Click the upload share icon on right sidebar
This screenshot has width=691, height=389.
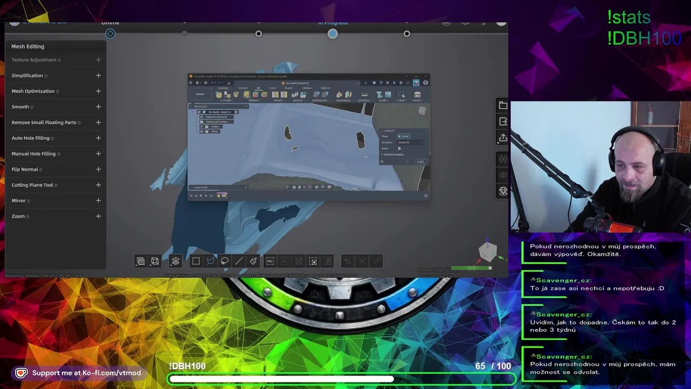pos(503,138)
